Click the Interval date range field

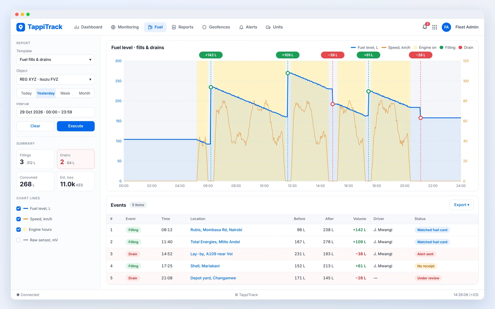coord(55,112)
